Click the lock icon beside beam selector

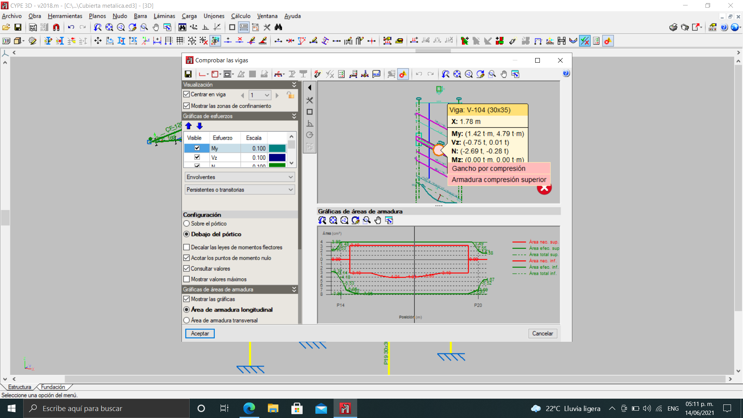click(x=290, y=95)
